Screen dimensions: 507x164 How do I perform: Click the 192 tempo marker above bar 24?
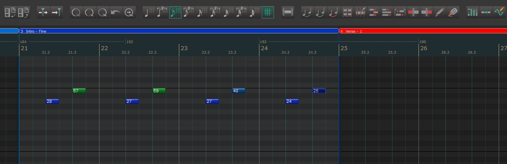(x=263, y=42)
